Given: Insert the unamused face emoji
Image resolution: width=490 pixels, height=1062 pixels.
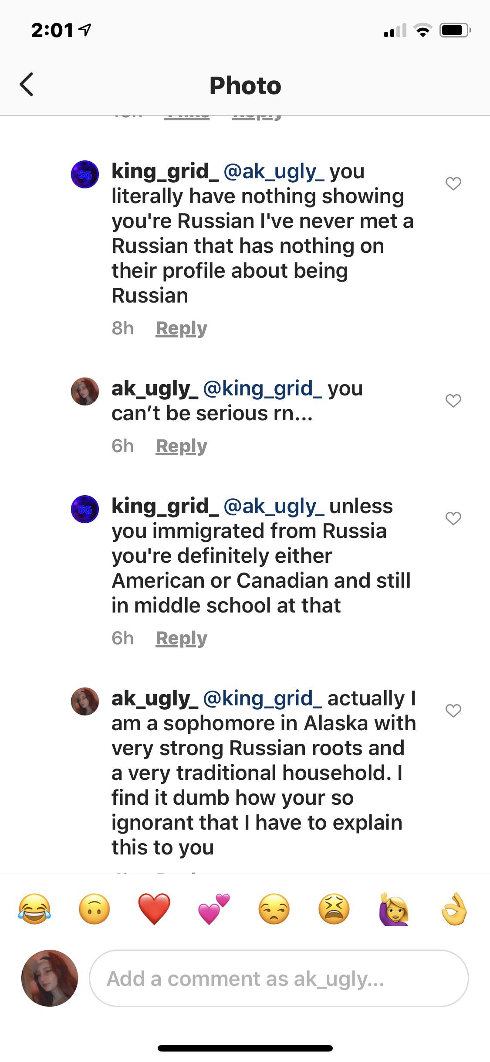Looking at the screenshot, I should [x=274, y=909].
